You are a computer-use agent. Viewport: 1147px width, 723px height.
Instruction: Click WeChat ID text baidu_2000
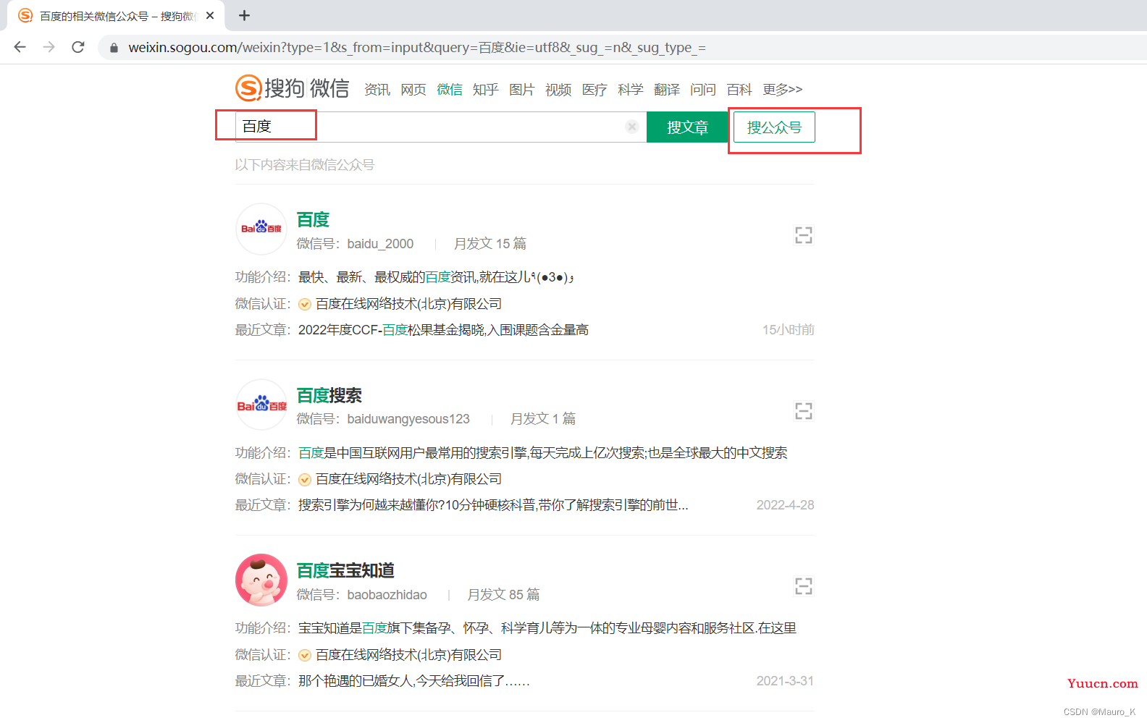point(380,244)
